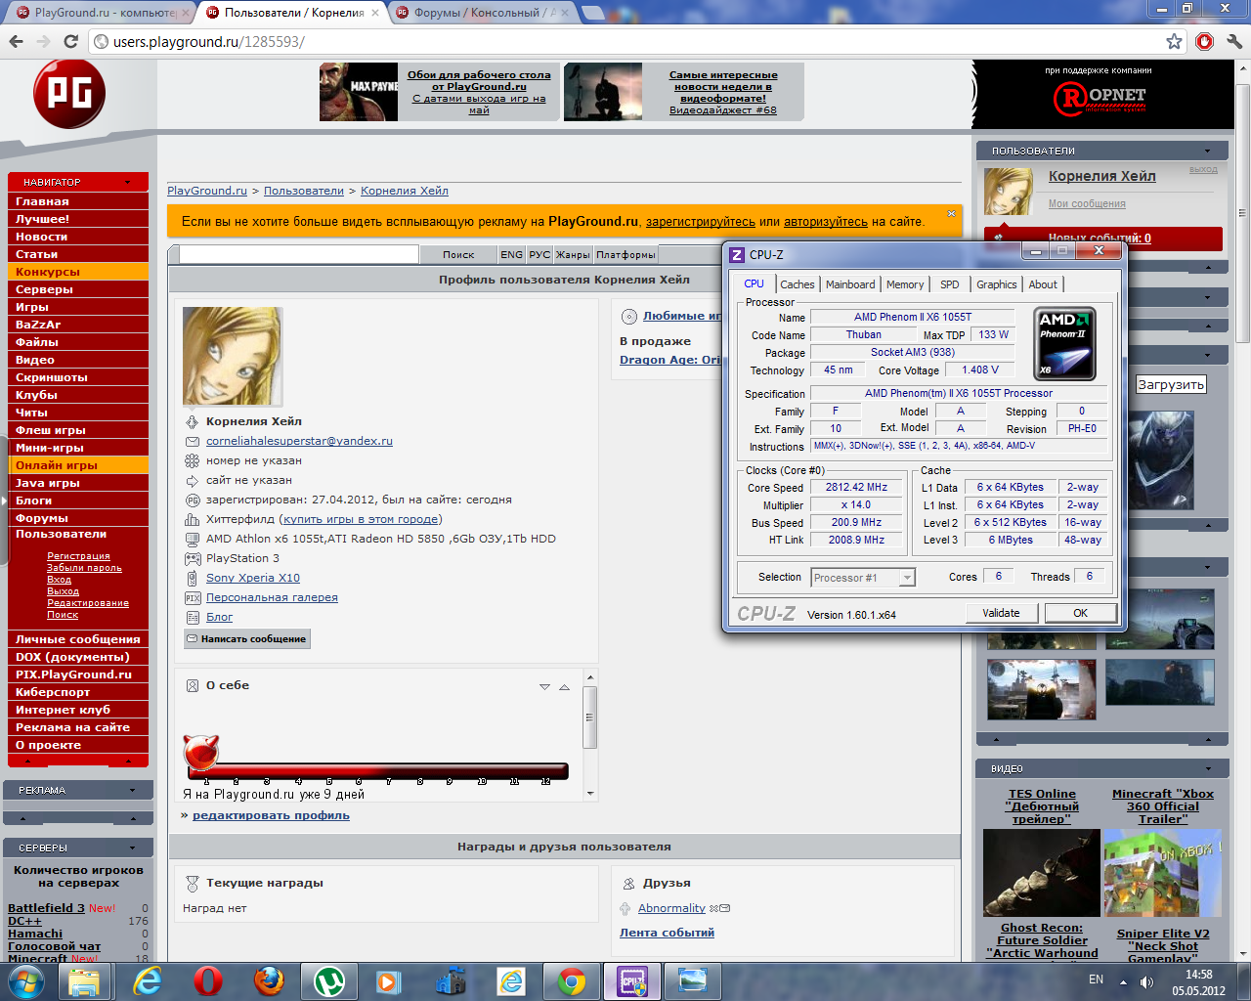Open the Memory tab in CPU-Z
The height and width of the screenshot is (1001, 1251).
(x=905, y=284)
